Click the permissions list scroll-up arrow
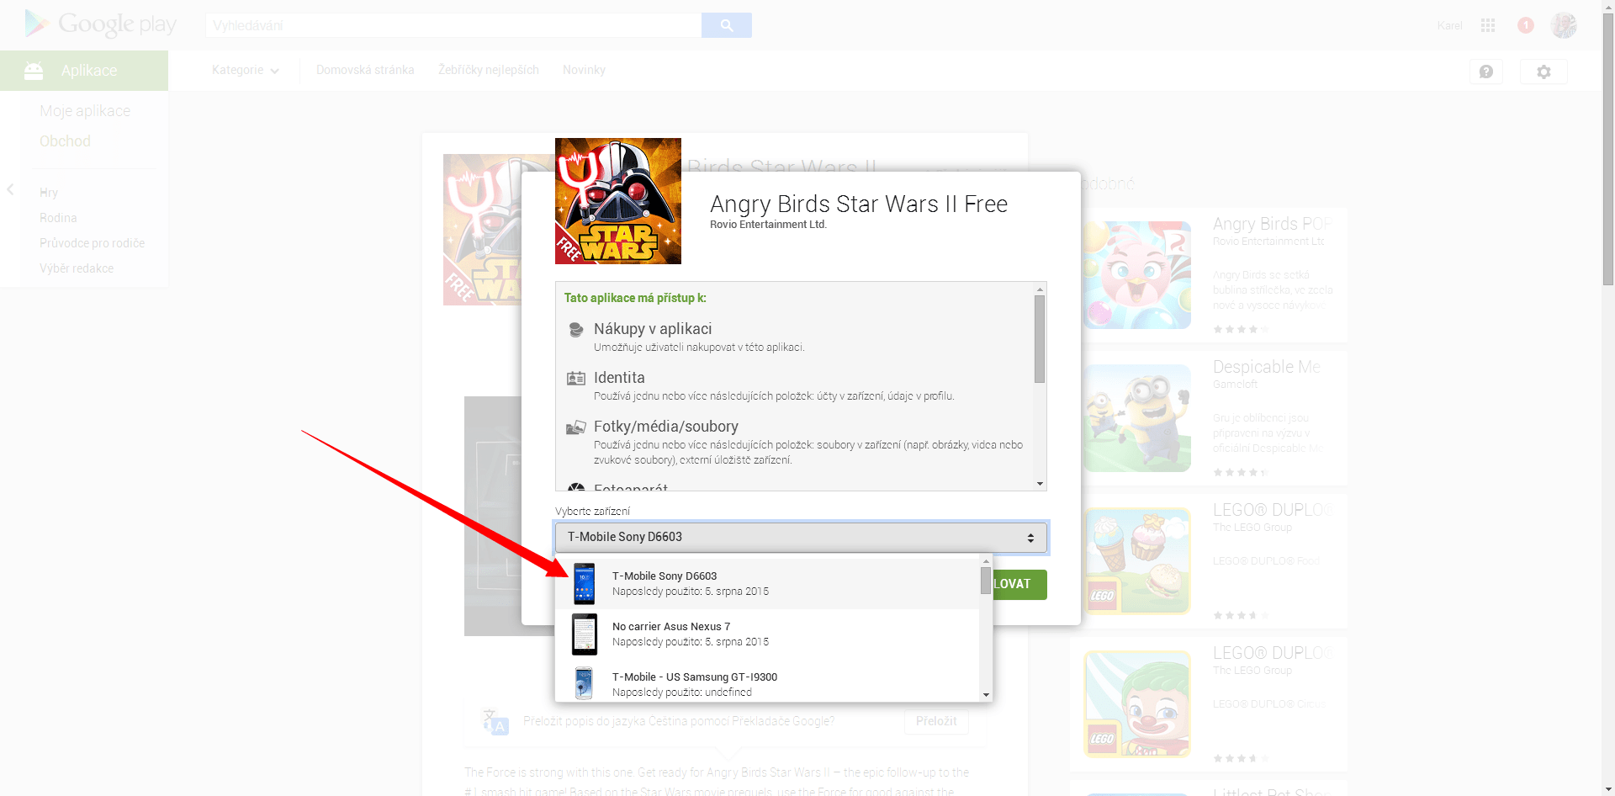Image resolution: width=1615 pixels, height=796 pixels. (x=1040, y=289)
